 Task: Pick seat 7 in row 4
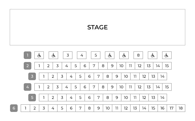click(94, 87)
